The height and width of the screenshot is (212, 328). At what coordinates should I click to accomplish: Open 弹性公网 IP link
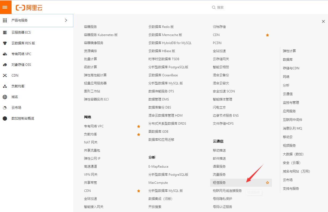[x=92, y=159]
